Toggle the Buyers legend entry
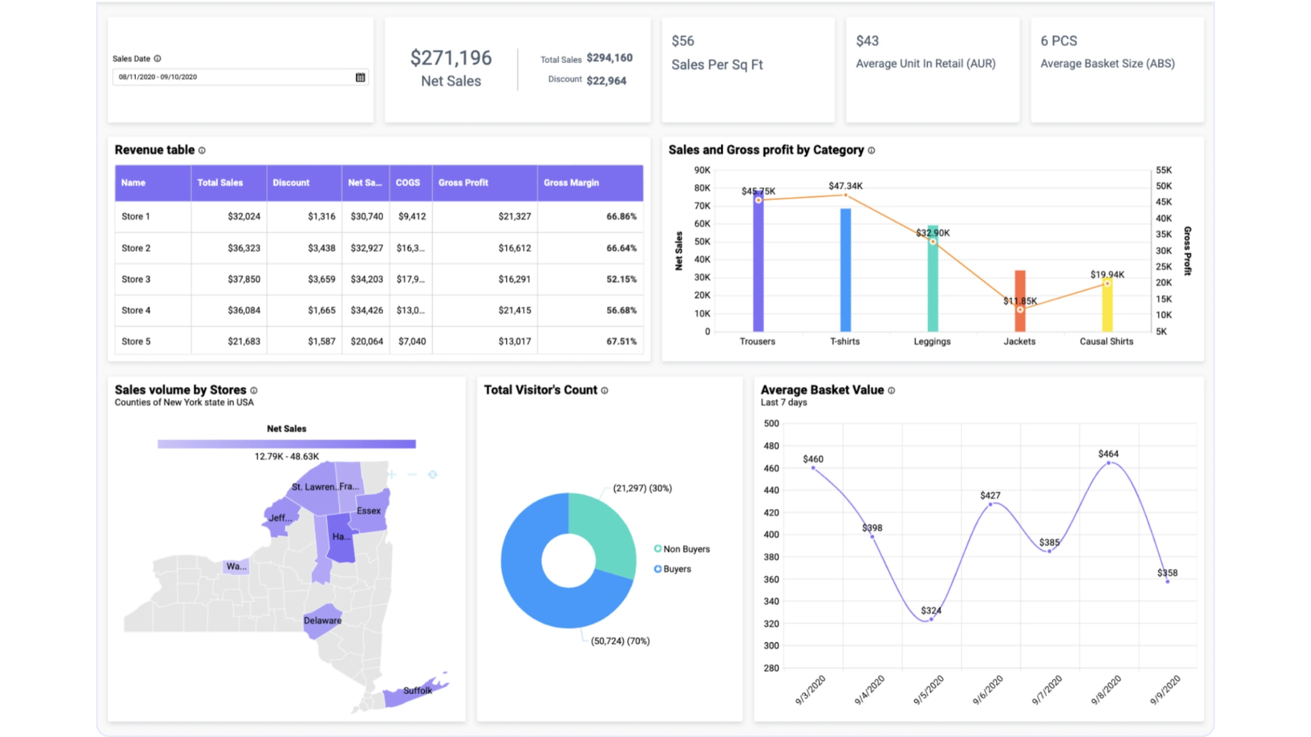Screen dimensions: 1311x737 coord(673,568)
